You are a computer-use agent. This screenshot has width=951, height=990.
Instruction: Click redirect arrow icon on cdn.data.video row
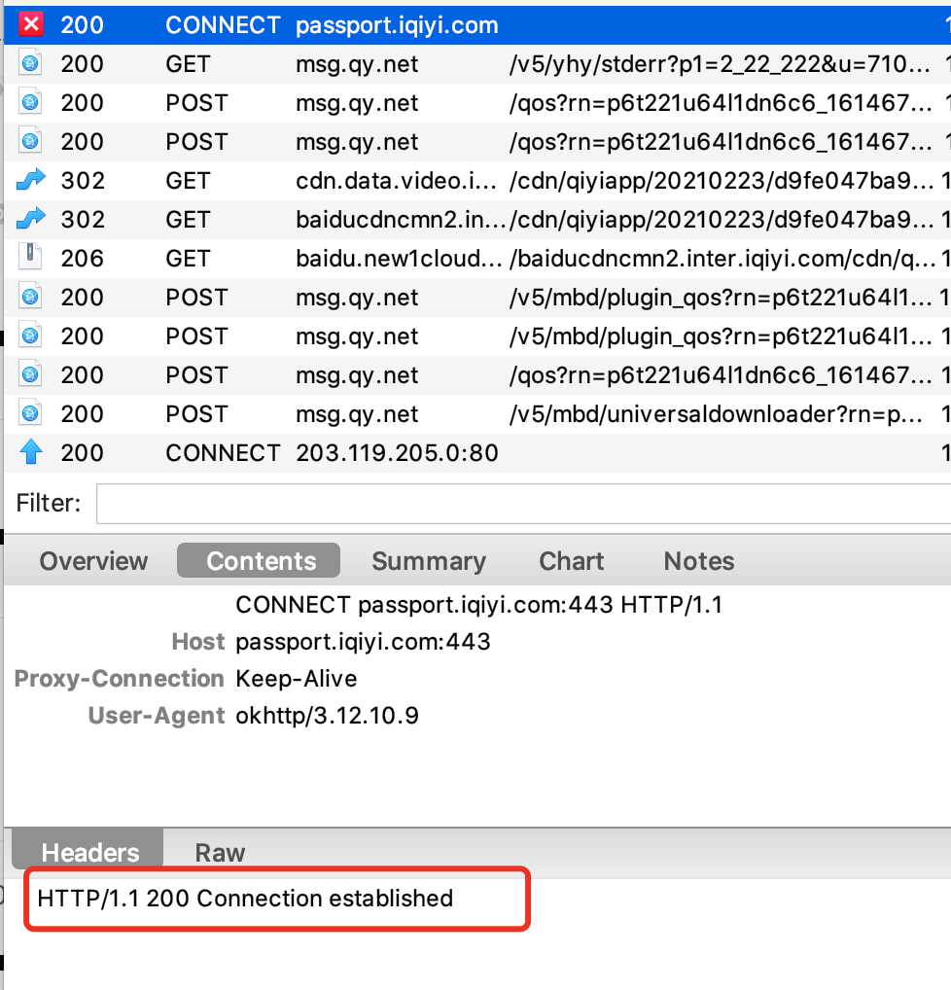coord(31,181)
